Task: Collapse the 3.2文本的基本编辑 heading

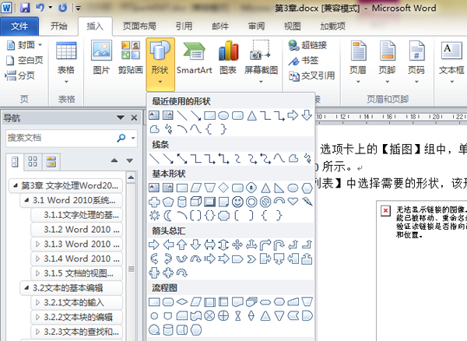Action: tap(26, 288)
